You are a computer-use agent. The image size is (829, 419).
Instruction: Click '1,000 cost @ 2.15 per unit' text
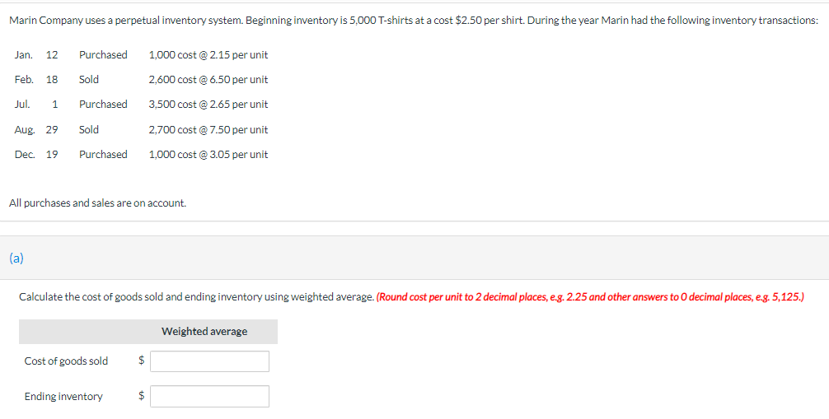pos(208,55)
